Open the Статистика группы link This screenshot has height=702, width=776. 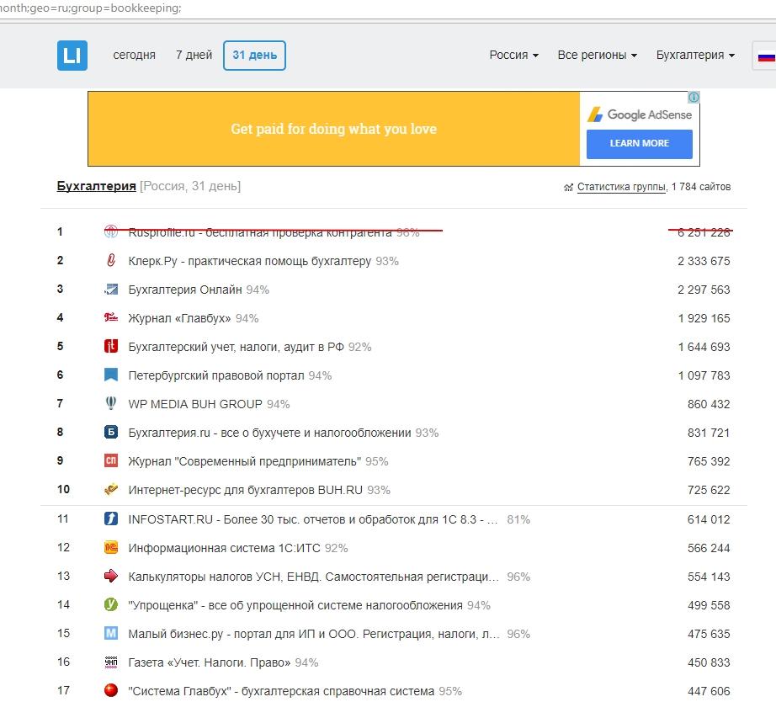point(621,187)
